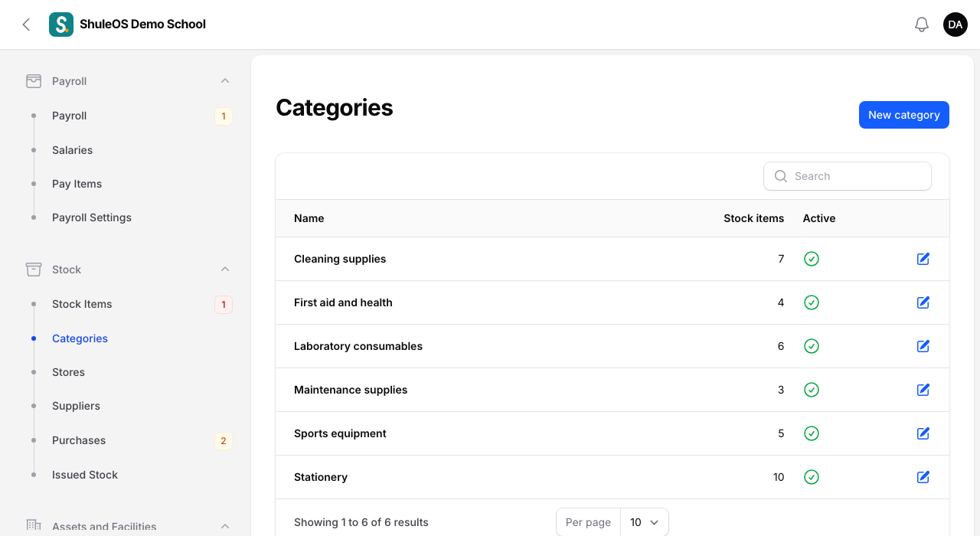980x536 pixels.
Task: Collapse the Payroll sidebar section
Action: coord(225,81)
